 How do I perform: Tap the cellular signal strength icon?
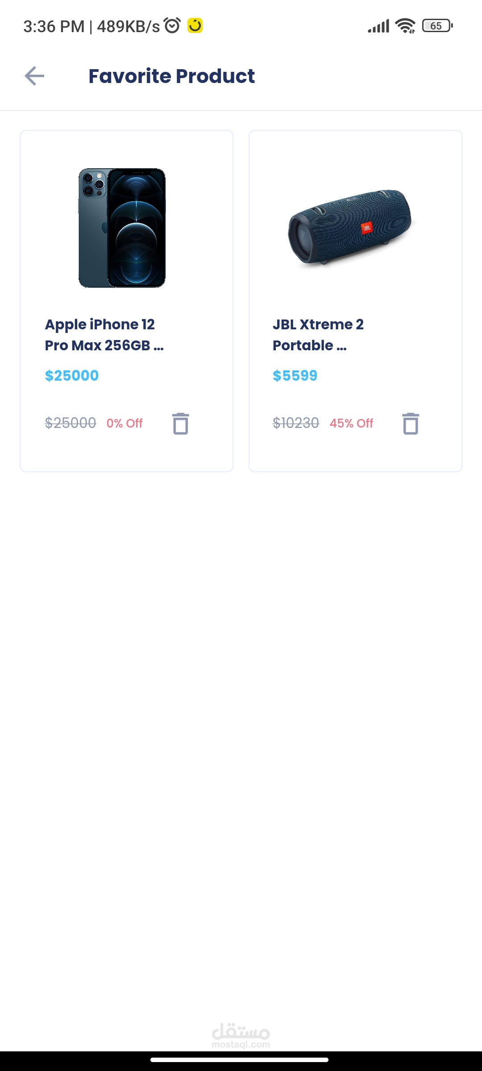(x=378, y=26)
